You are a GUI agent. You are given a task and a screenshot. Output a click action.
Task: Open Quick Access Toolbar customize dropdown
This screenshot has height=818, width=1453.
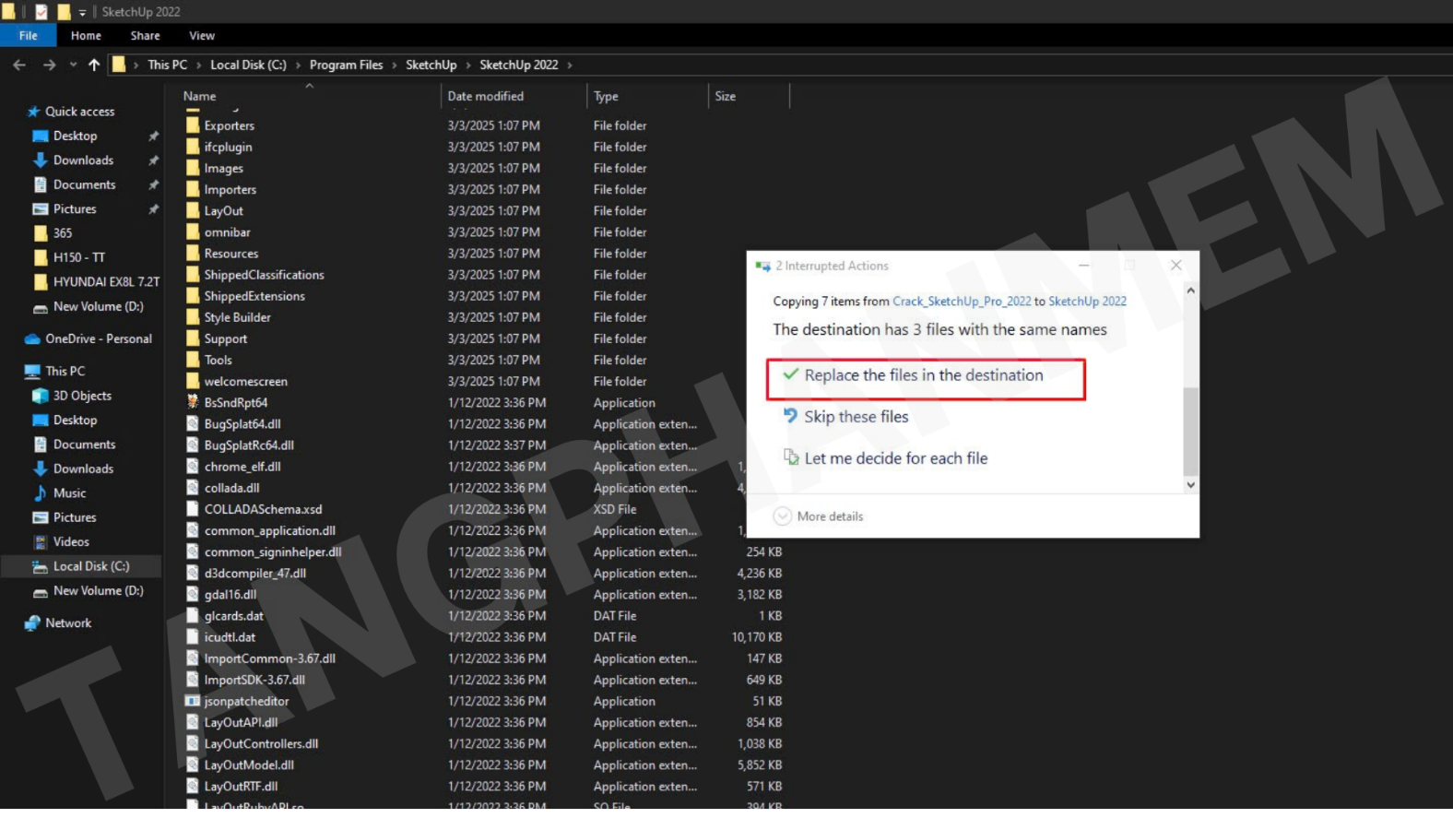[82, 12]
